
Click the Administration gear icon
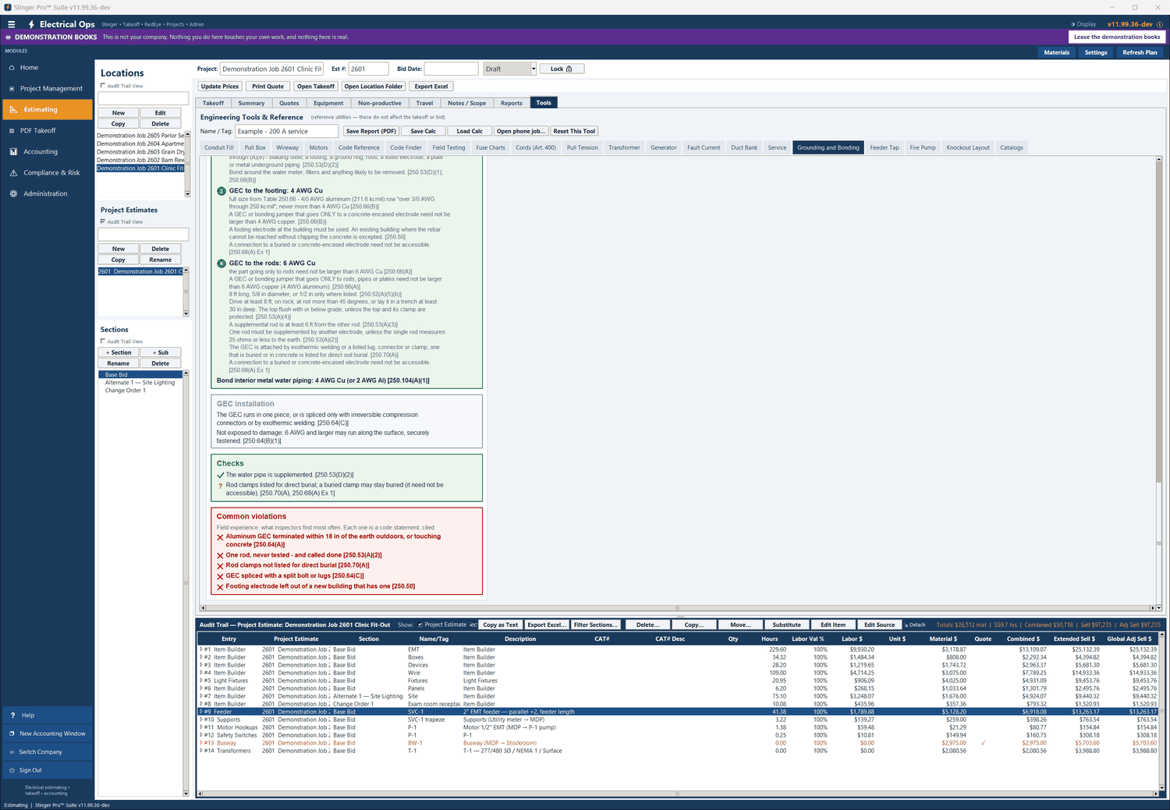coord(13,194)
